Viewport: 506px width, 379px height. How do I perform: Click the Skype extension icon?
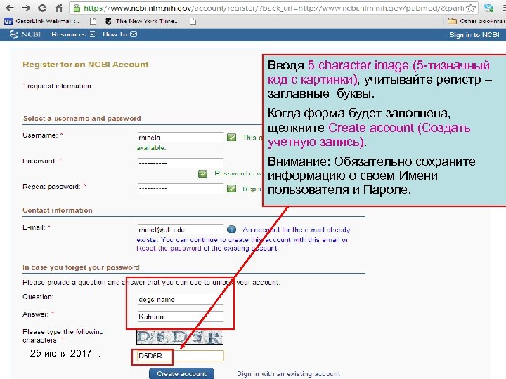point(489,8)
